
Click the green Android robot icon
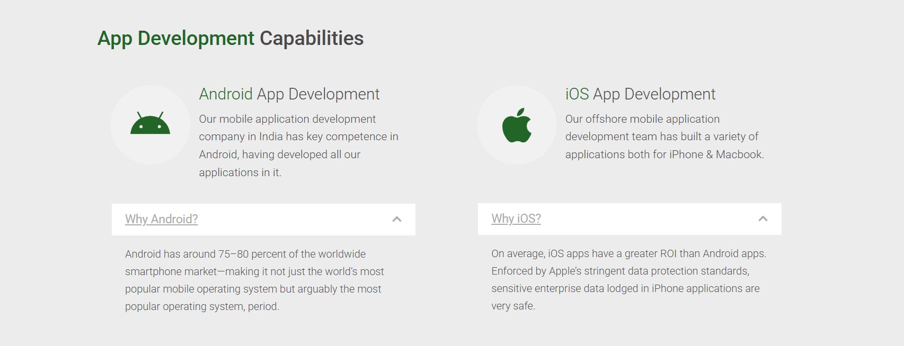(150, 124)
